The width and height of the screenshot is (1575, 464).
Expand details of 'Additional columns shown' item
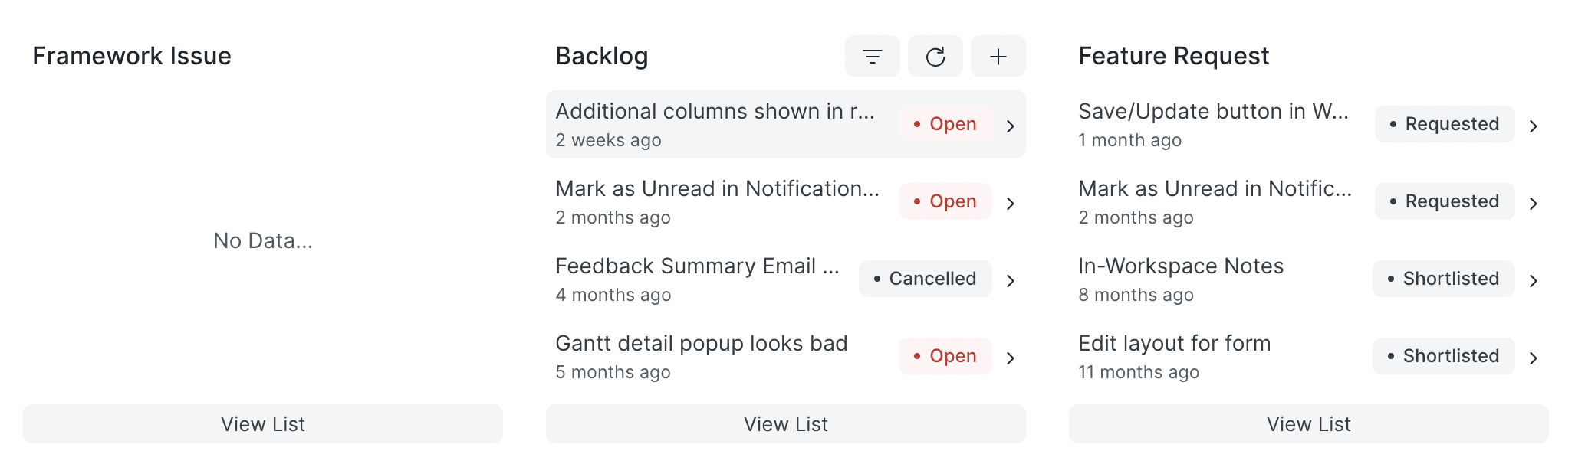[1011, 124]
